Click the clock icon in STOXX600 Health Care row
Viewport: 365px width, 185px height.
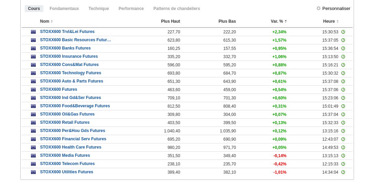(343, 148)
